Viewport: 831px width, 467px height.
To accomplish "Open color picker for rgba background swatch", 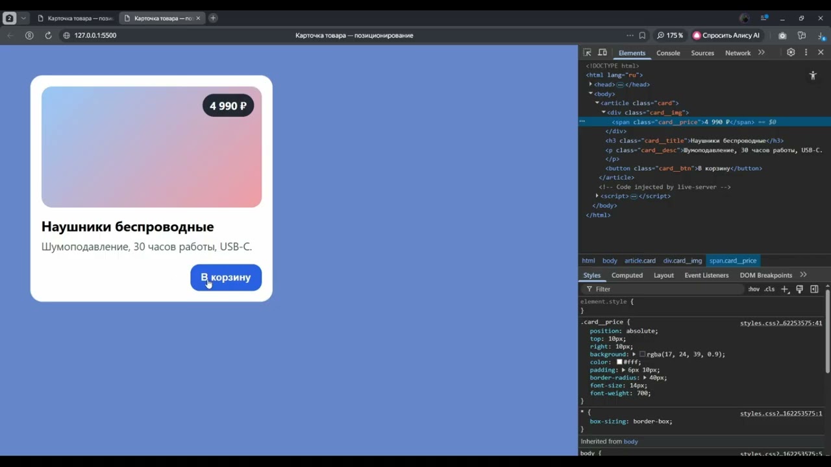I will point(642,354).
